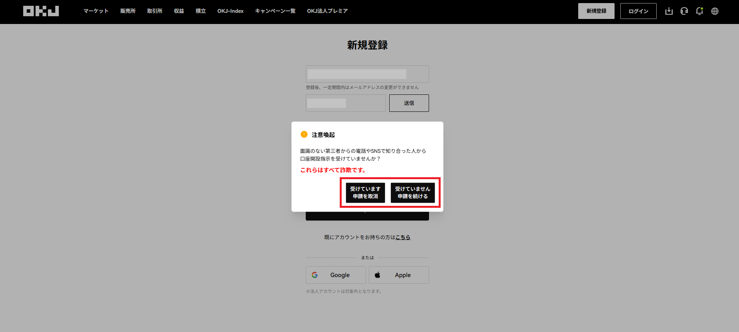Click the Google logo icon

[315, 275]
